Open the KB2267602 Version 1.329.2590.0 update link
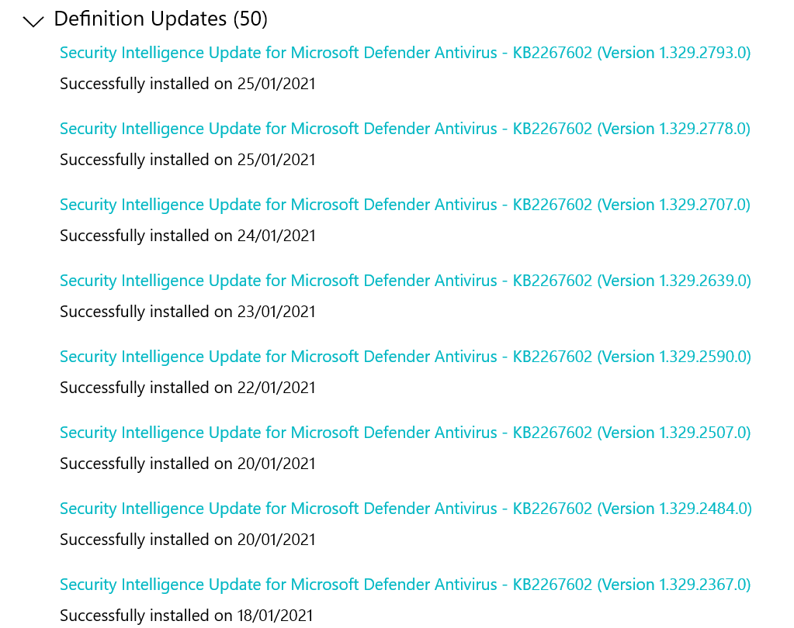794x628 pixels. tap(404, 357)
